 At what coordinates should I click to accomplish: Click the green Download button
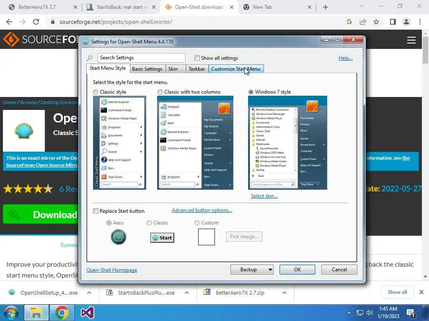(x=41, y=214)
